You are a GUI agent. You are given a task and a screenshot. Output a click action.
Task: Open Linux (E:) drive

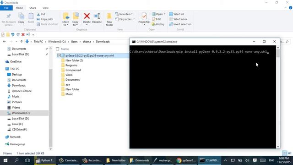point(17,124)
